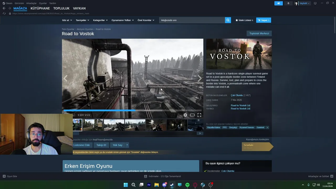
Task: Show hidden system tray icons
Action: pos(303,185)
